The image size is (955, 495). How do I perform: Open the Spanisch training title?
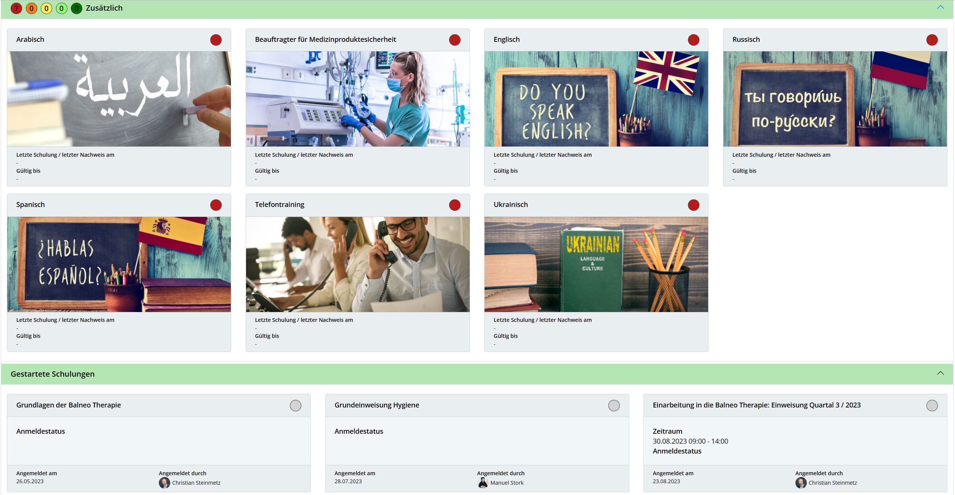(x=30, y=205)
